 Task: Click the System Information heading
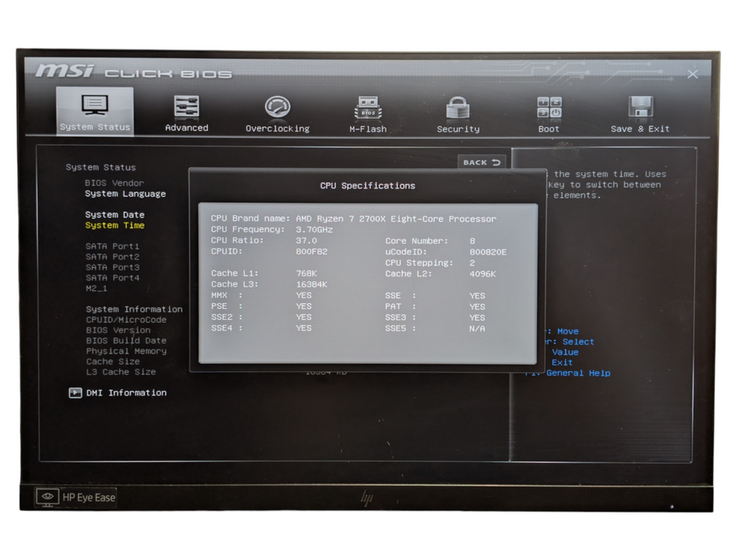tap(134, 309)
